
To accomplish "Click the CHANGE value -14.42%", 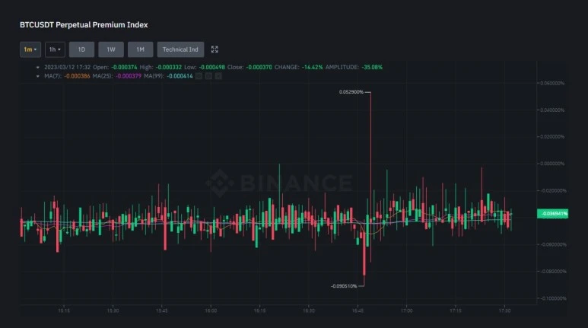I will coord(312,67).
